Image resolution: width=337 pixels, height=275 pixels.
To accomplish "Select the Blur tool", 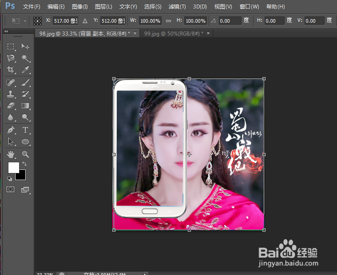I will tap(11, 117).
